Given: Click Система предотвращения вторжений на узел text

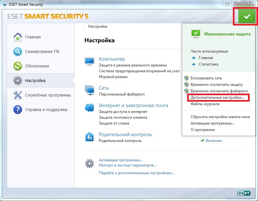Looking at the screenshot, I should point(139,71).
